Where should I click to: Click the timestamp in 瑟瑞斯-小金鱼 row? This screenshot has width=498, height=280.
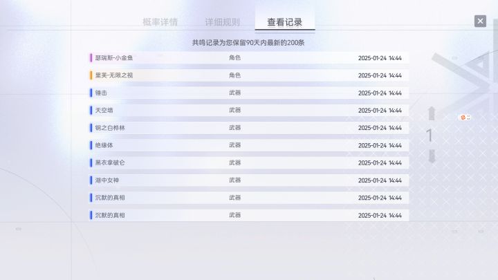click(380, 58)
